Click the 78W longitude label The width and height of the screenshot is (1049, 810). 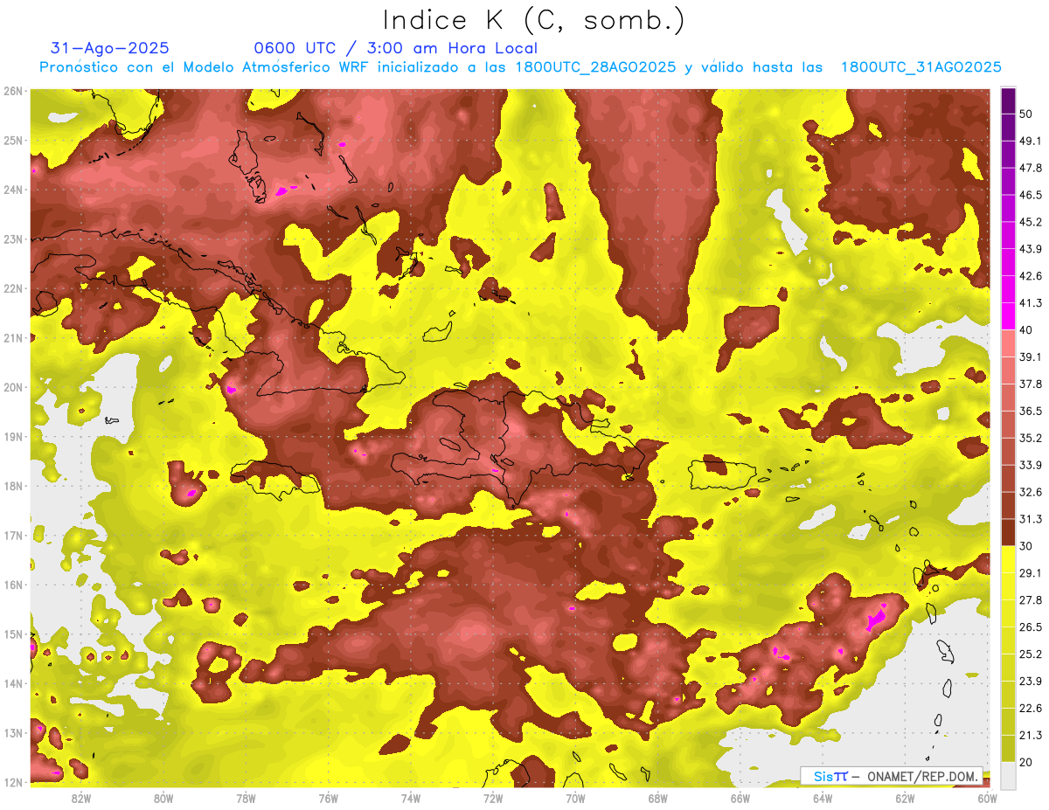tap(246, 799)
